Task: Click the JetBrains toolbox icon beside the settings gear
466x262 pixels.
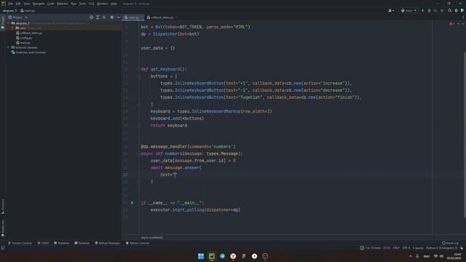Action: pos(462,10)
